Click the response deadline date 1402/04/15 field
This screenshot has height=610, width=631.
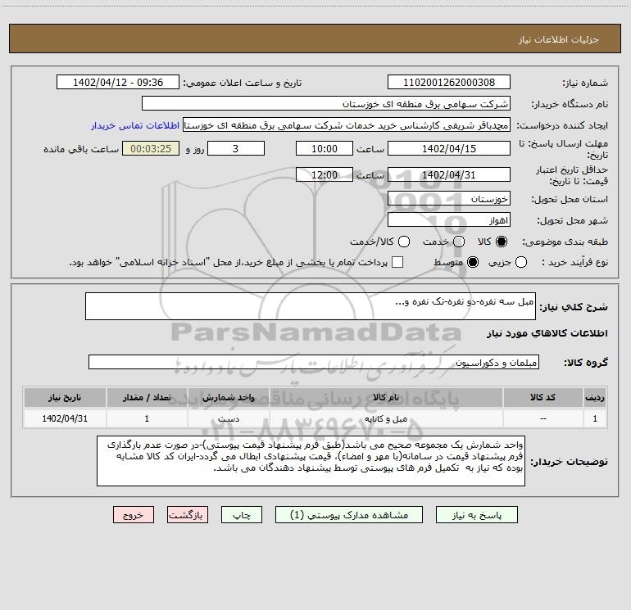[449, 148]
